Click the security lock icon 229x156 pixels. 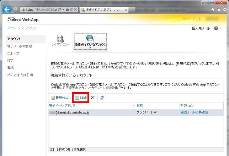67,10
